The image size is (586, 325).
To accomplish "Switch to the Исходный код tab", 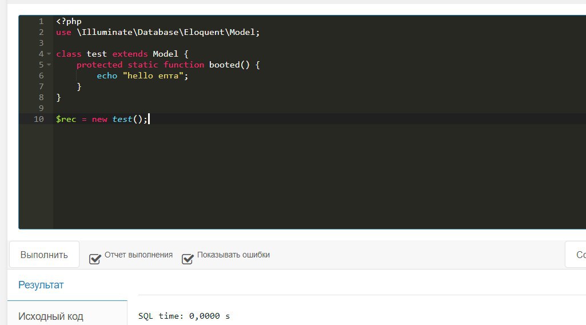I will pyautogui.click(x=51, y=316).
